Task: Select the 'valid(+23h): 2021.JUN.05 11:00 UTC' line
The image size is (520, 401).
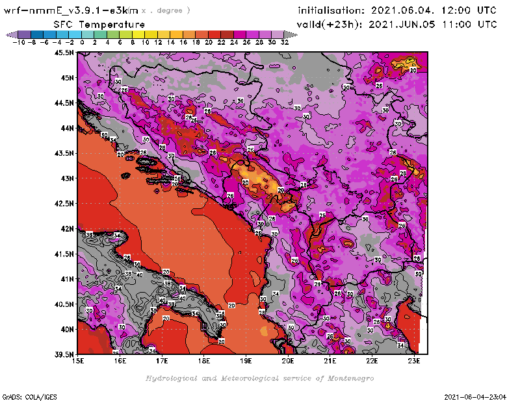Action: (396, 25)
